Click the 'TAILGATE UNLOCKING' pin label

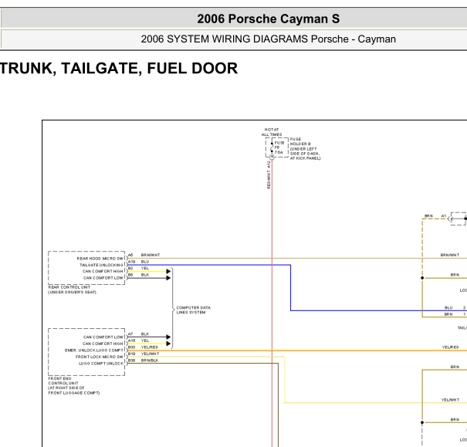pyautogui.click(x=102, y=265)
